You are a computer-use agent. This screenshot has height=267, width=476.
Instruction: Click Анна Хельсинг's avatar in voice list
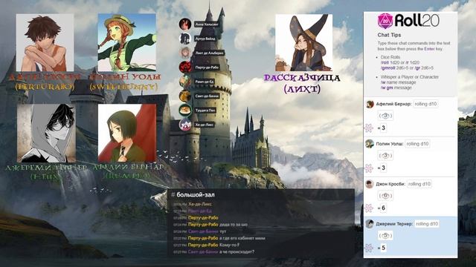[x=185, y=24]
